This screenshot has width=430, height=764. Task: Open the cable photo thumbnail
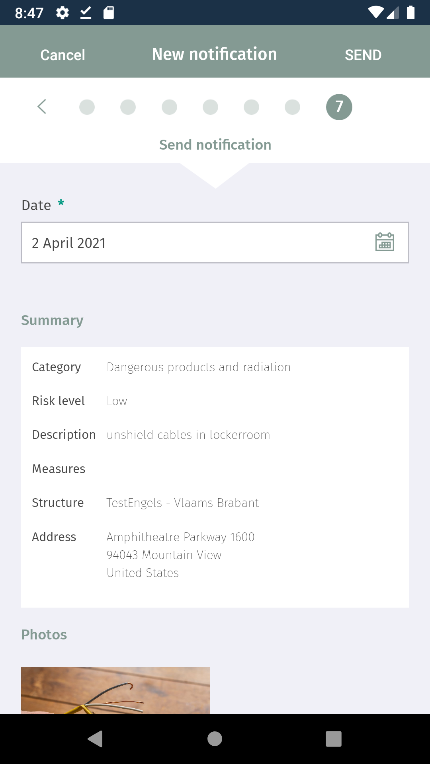tap(115, 690)
